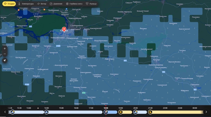
Task: Jump to 16:00 on the timeline
Action: point(76,108)
